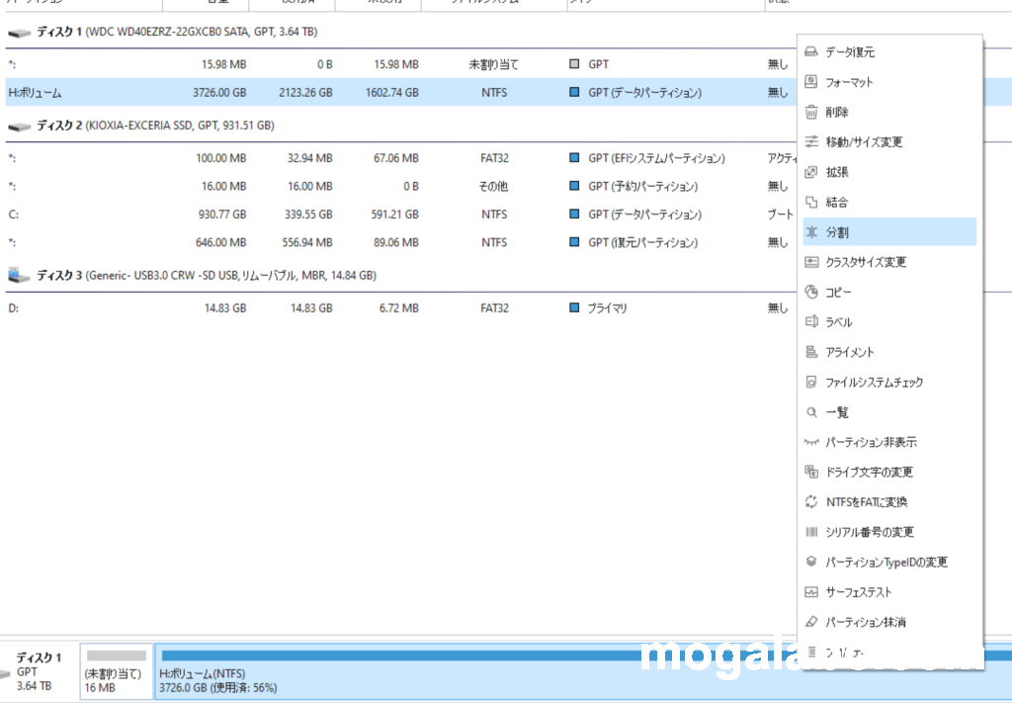Screen dimensions: 1012x703
Task: Select the H:ボリューム partition row
Action: pos(395,93)
